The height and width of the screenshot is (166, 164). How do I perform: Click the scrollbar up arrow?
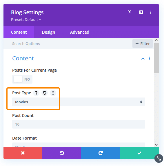(x=156, y=40)
